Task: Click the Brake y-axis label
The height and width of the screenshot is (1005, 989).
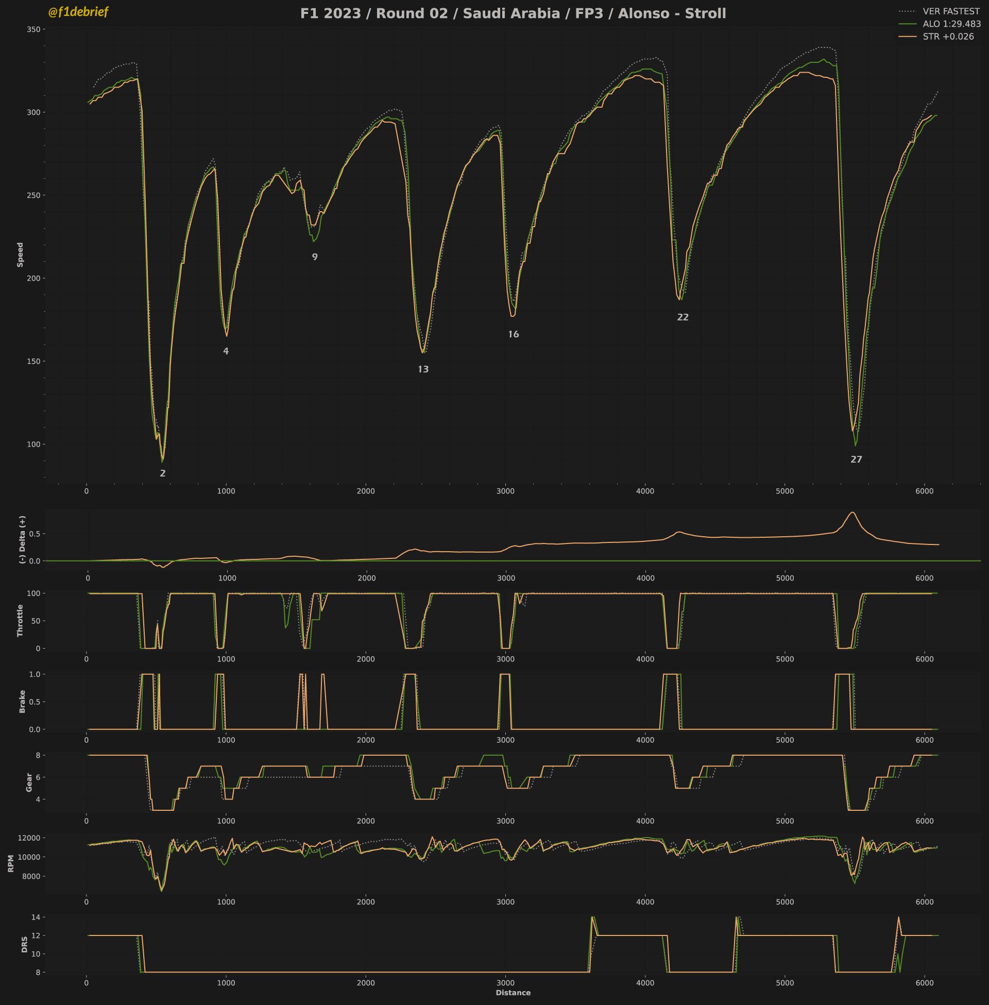Action: tap(22, 701)
